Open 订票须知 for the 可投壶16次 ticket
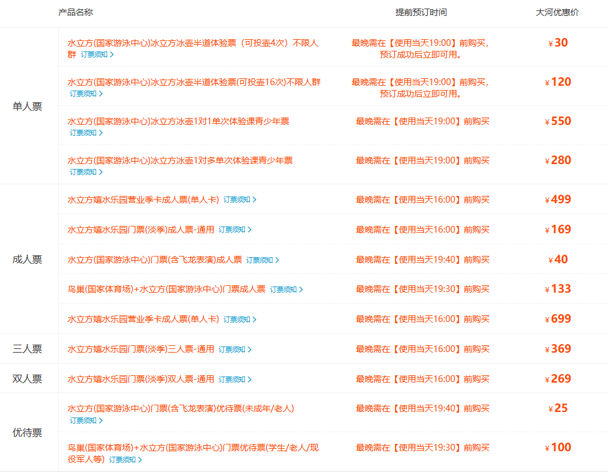608x472 pixels. [86, 94]
